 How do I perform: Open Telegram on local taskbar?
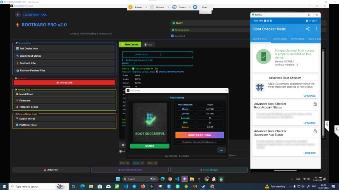point(134,187)
